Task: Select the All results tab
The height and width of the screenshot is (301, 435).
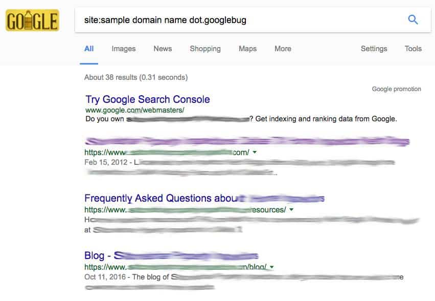Action: (x=89, y=49)
